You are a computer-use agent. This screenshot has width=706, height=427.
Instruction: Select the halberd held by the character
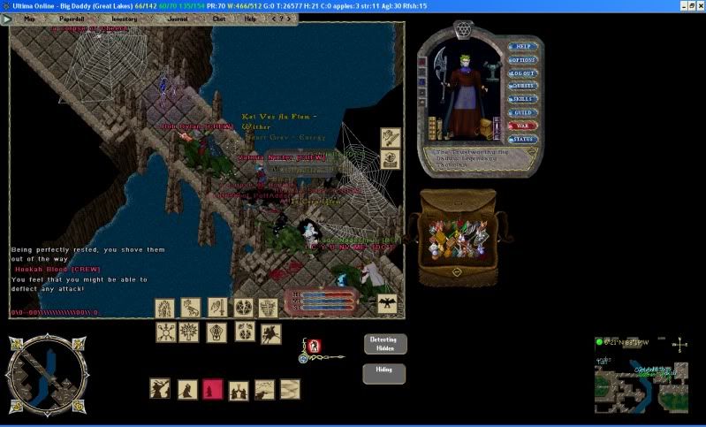[x=441, y=74]
